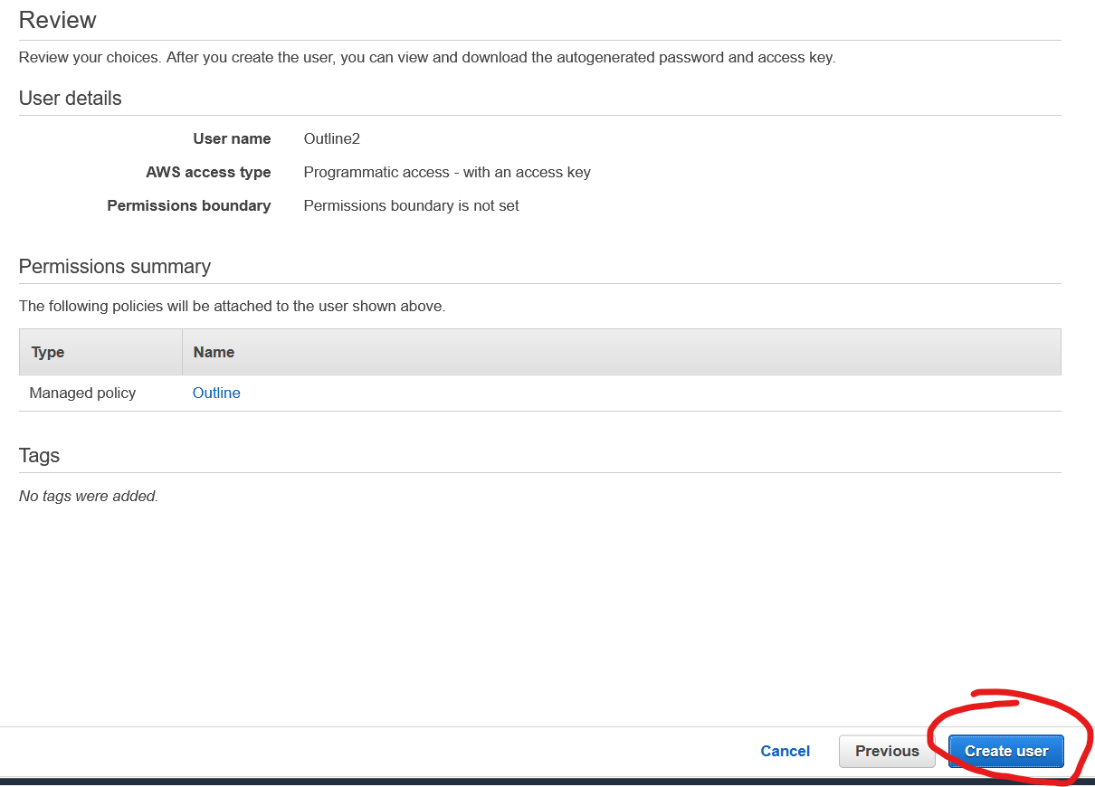Click the AWS access type label

(x=208, y=172)
